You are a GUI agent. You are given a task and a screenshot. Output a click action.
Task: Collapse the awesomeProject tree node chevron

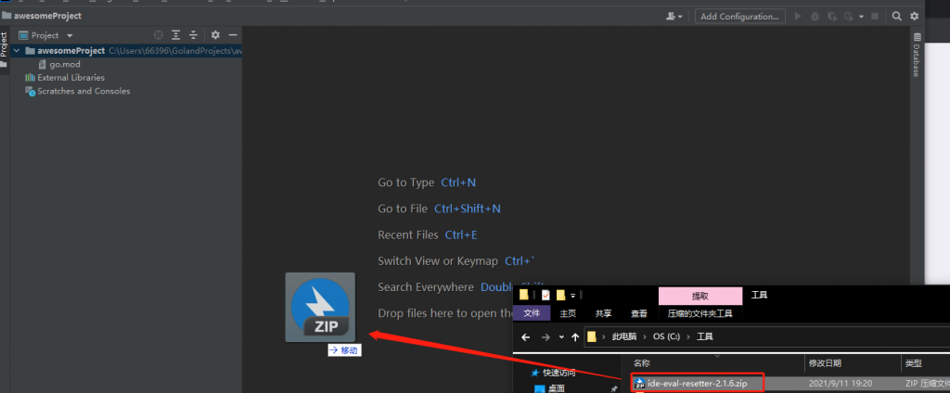[x=17, y=51]
